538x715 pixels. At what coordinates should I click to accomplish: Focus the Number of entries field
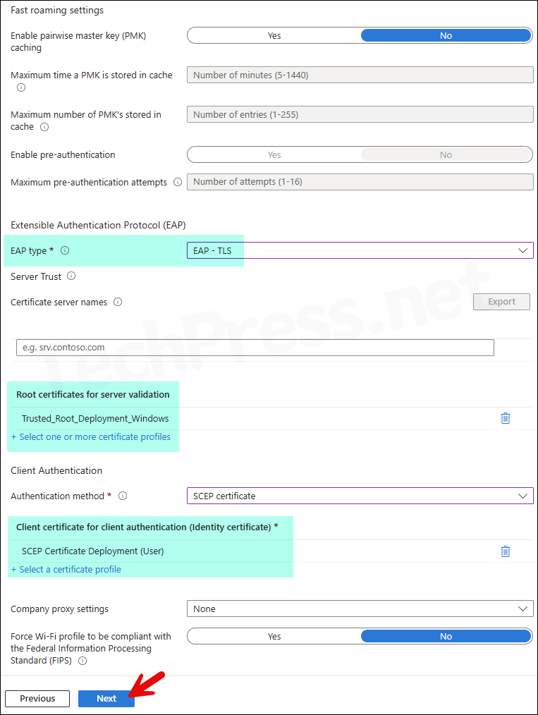(x=360, y=114)
